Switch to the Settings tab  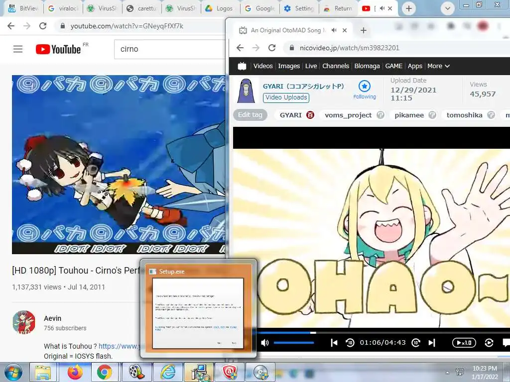click(x=299, y=8)
